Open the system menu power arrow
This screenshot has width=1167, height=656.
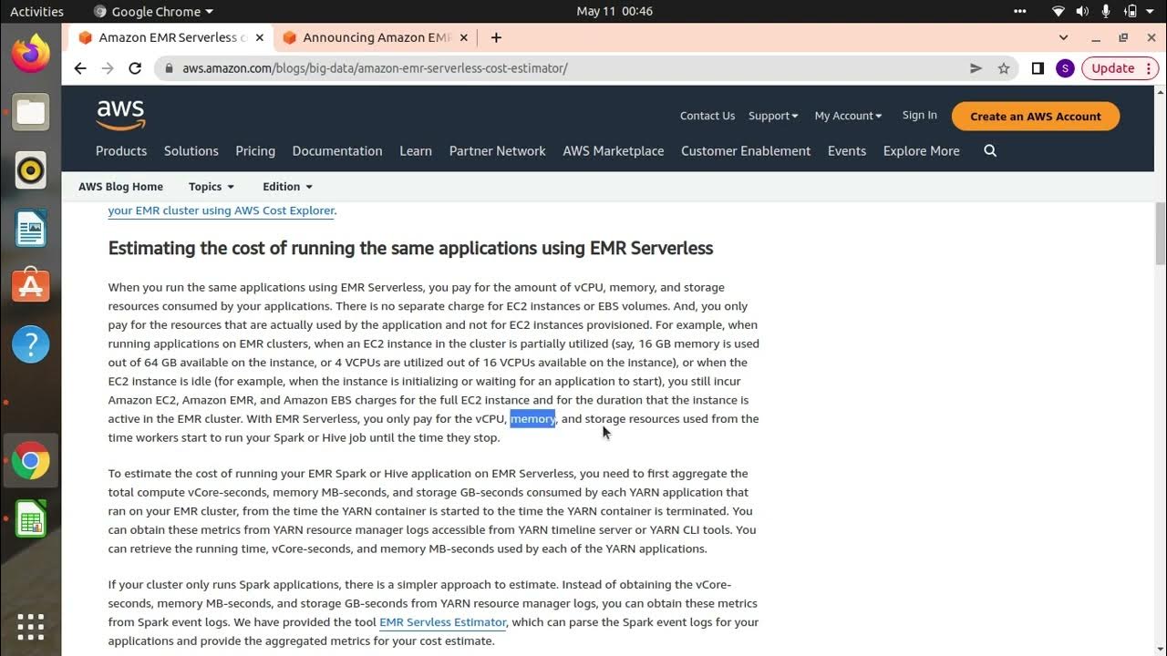click(1152, 12)
